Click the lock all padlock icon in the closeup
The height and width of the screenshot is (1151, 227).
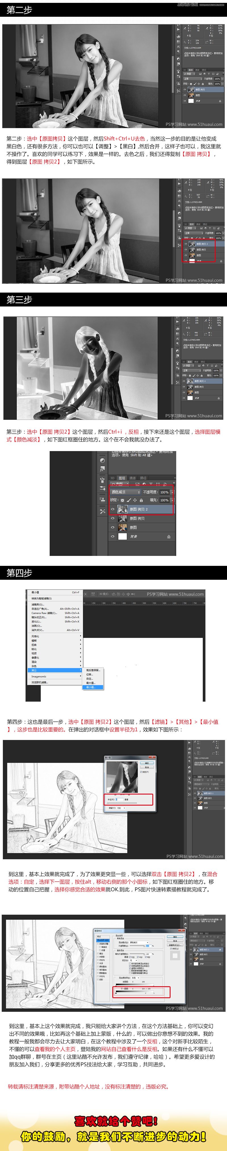(x=141, y=501)
